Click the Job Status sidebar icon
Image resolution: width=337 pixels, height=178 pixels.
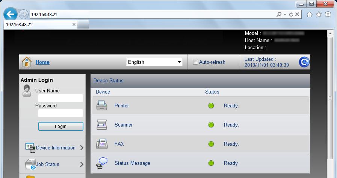pyautogui.click(x=30, y=164)
